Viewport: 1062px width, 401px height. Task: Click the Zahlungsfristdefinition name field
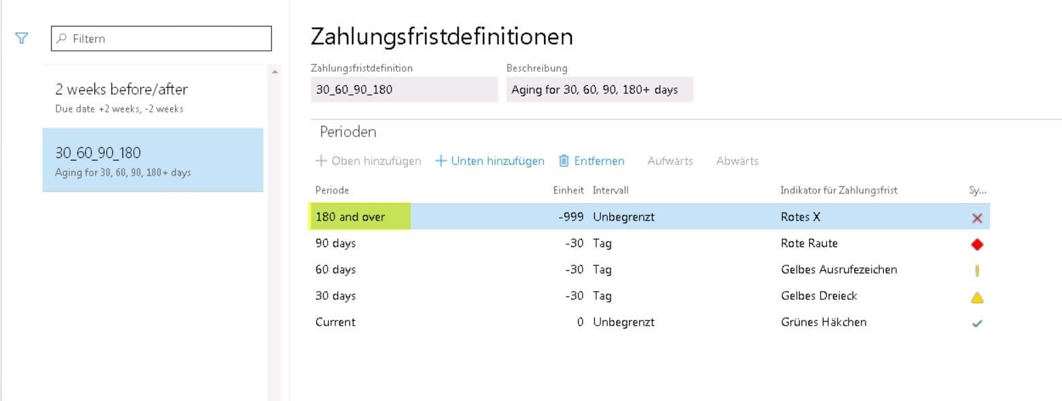click(x=404, y=90)
